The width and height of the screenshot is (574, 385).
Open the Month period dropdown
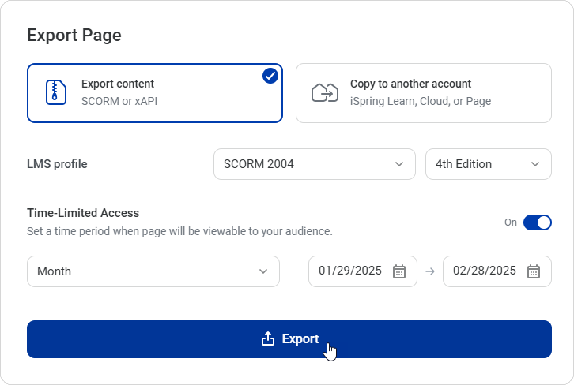coord(153,271)
